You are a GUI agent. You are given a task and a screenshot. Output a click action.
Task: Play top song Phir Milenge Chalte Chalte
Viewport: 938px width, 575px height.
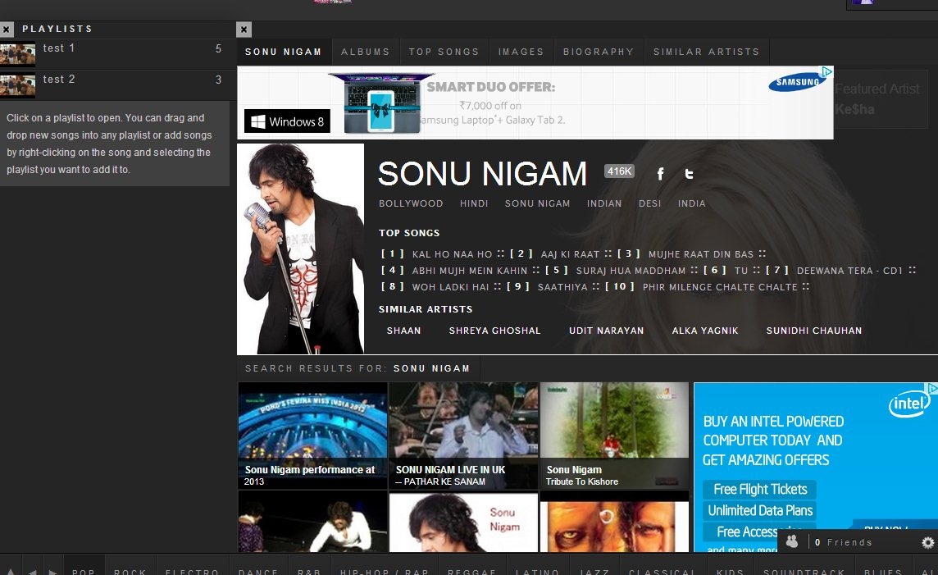tap(720, 287)
